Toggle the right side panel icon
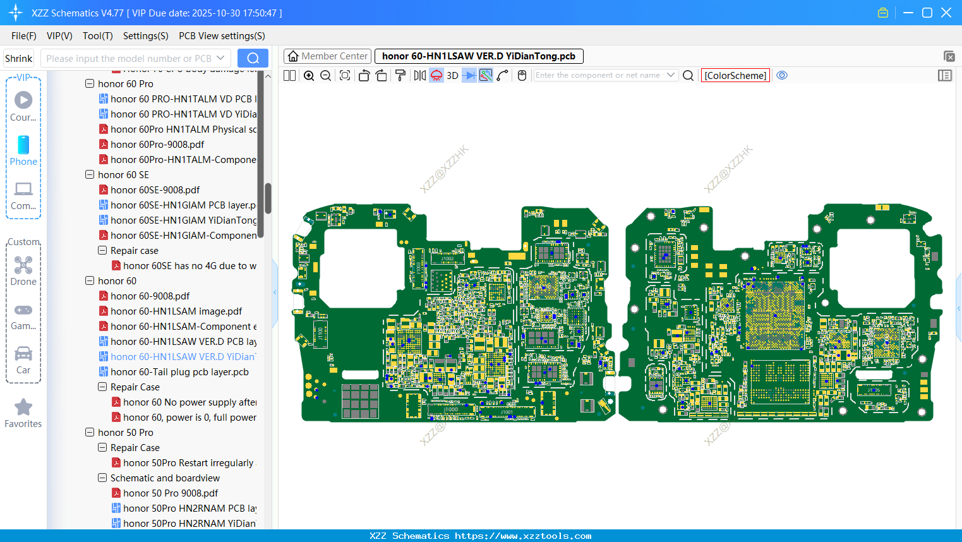The width and height of the screenshot is (962, 542). [945, 75]
